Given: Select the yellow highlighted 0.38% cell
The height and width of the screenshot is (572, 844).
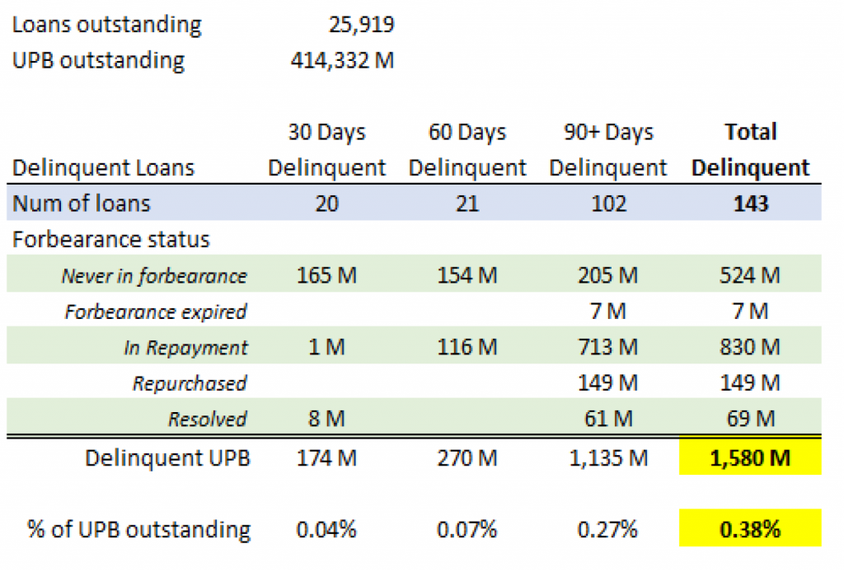Looking at the screenshot, I should coord(750,529).
